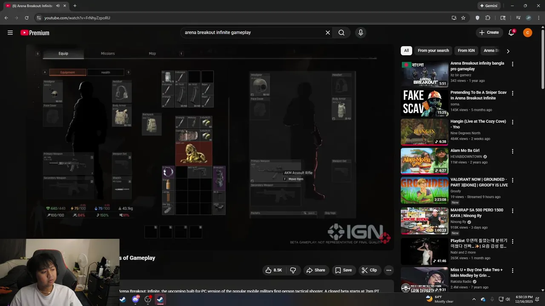Open the YouTube guide hamburger menu
545x306 pixels.
[x=10, y=33]
